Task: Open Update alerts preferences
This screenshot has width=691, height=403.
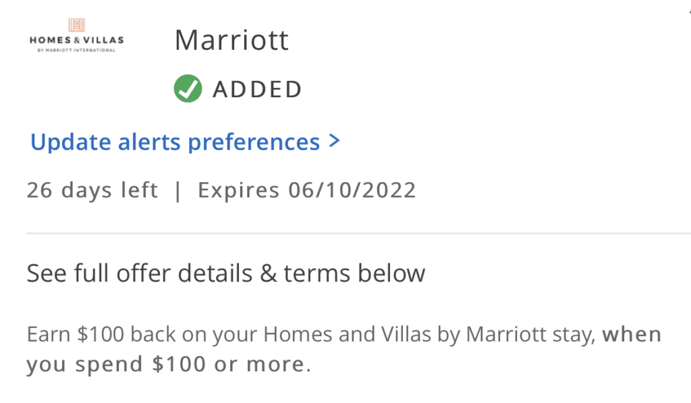Action: tap(175, 141)
